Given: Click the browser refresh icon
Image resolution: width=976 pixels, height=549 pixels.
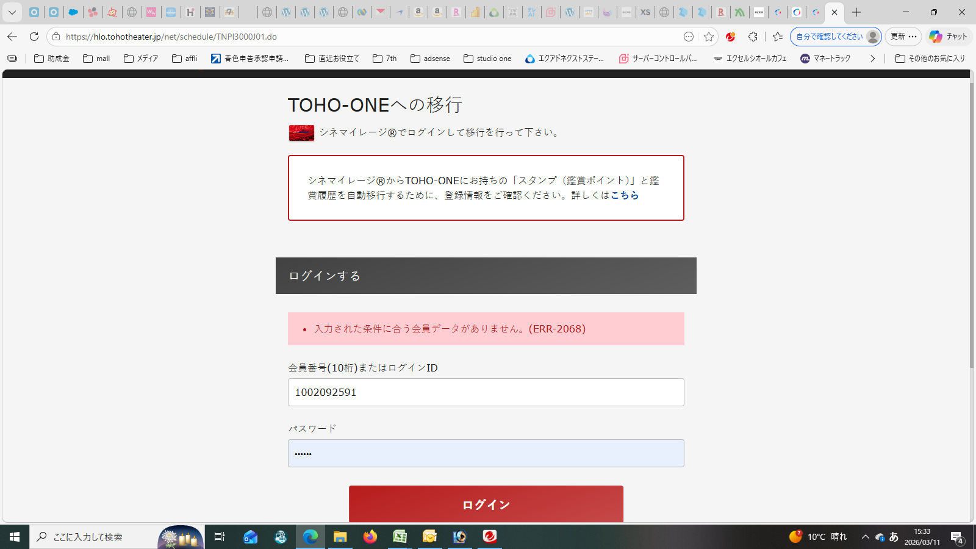Looking at the screenshot, I should tap(34, 37).
